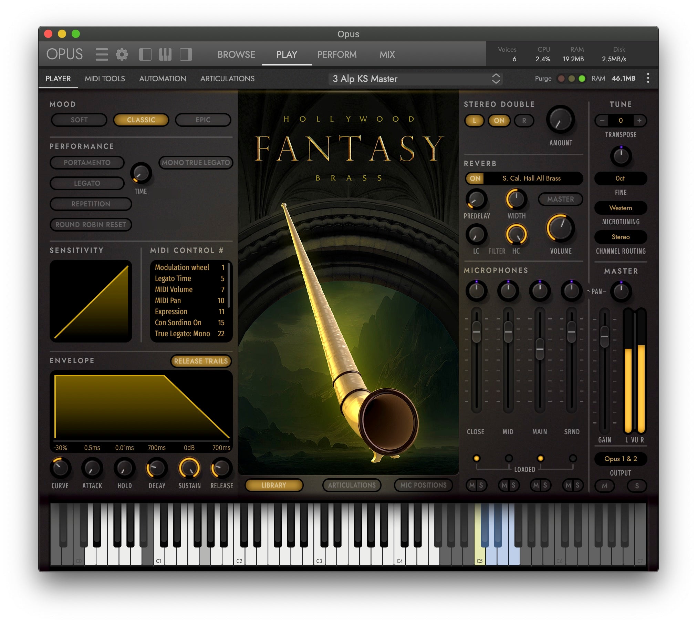Toggle the left browser panel icon

tap(146, 54)
